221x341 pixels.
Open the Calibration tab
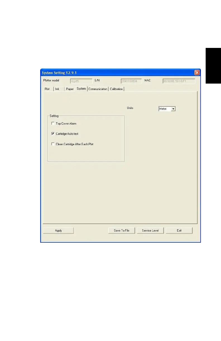[x=116, y=89]
